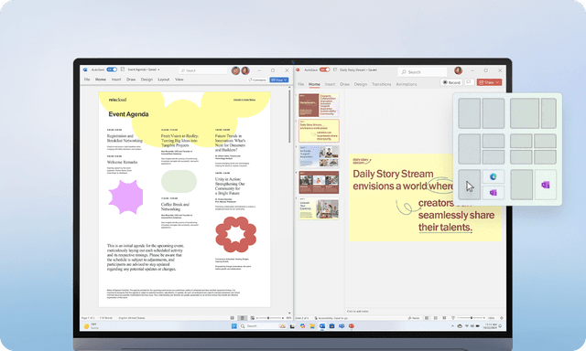Screen dimensions: 586x351
Task: Click the Search box in Word title bar
Action: point(203,70)
